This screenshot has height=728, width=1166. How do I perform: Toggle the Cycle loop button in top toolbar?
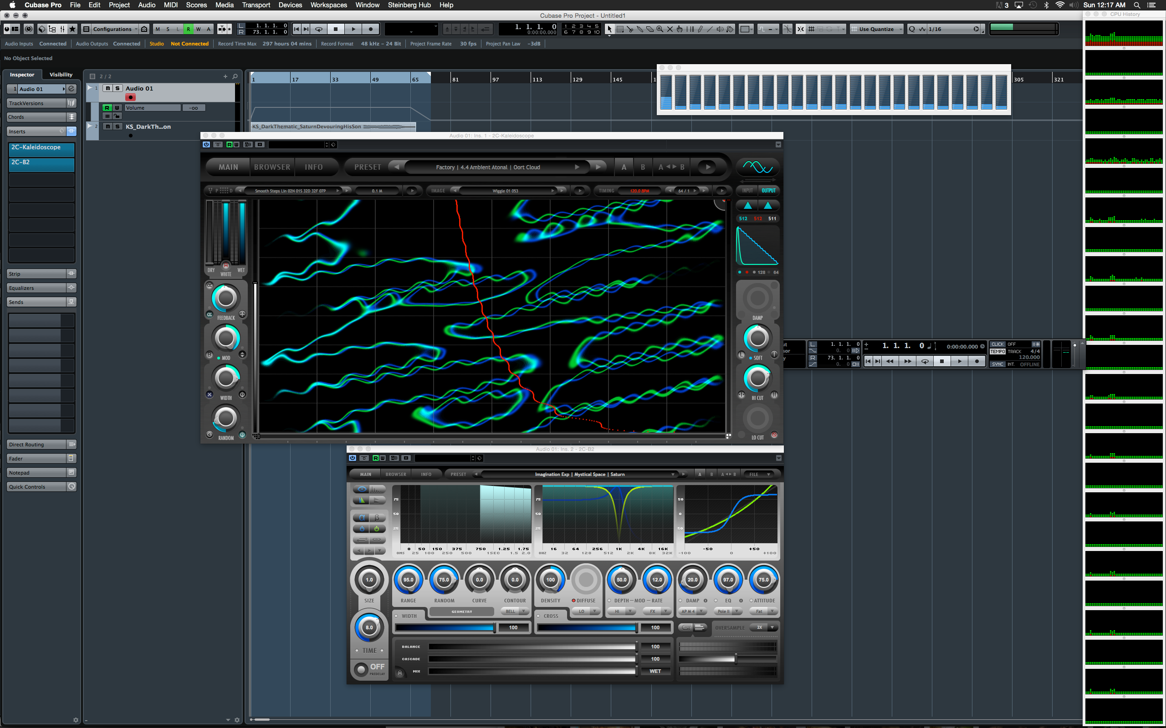[x=318, y=30]
